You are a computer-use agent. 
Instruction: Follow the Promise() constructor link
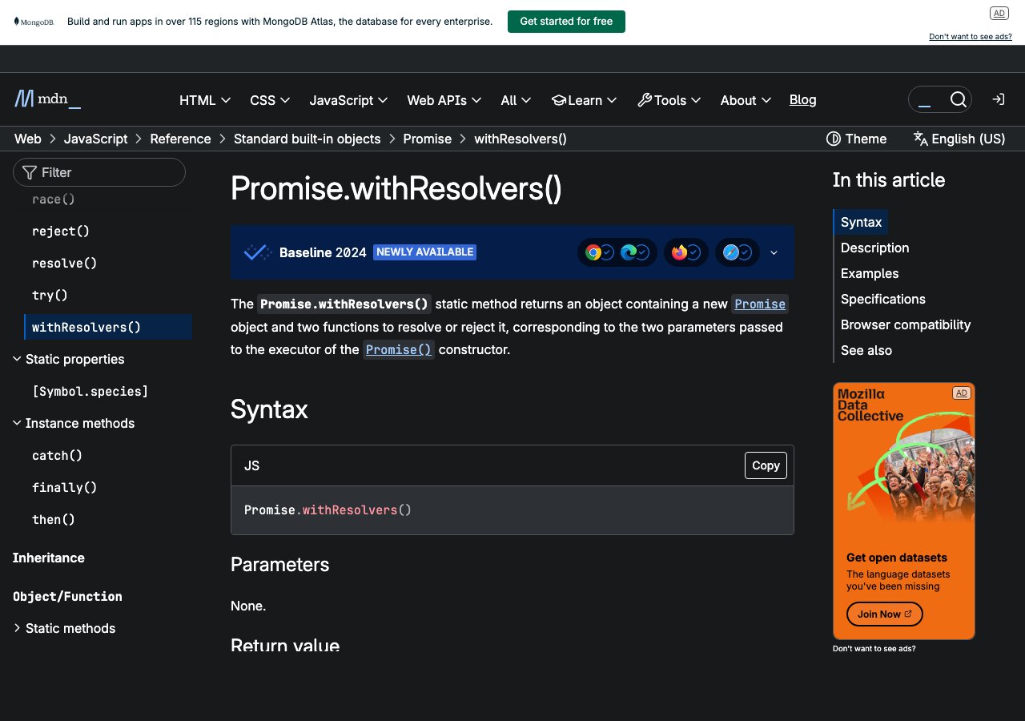tap(398, 350)
